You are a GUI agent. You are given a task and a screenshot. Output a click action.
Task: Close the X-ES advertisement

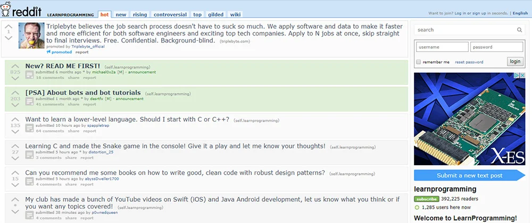pyautogui.click(x=522, y=75)
